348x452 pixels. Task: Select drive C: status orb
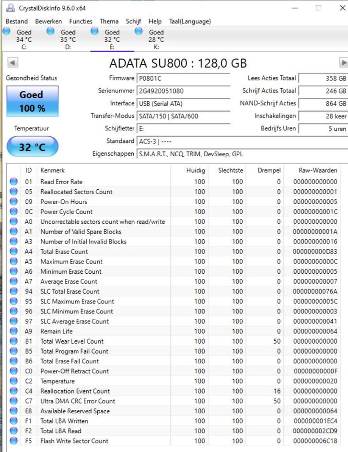pyautogui.click(x=6, y=31)
